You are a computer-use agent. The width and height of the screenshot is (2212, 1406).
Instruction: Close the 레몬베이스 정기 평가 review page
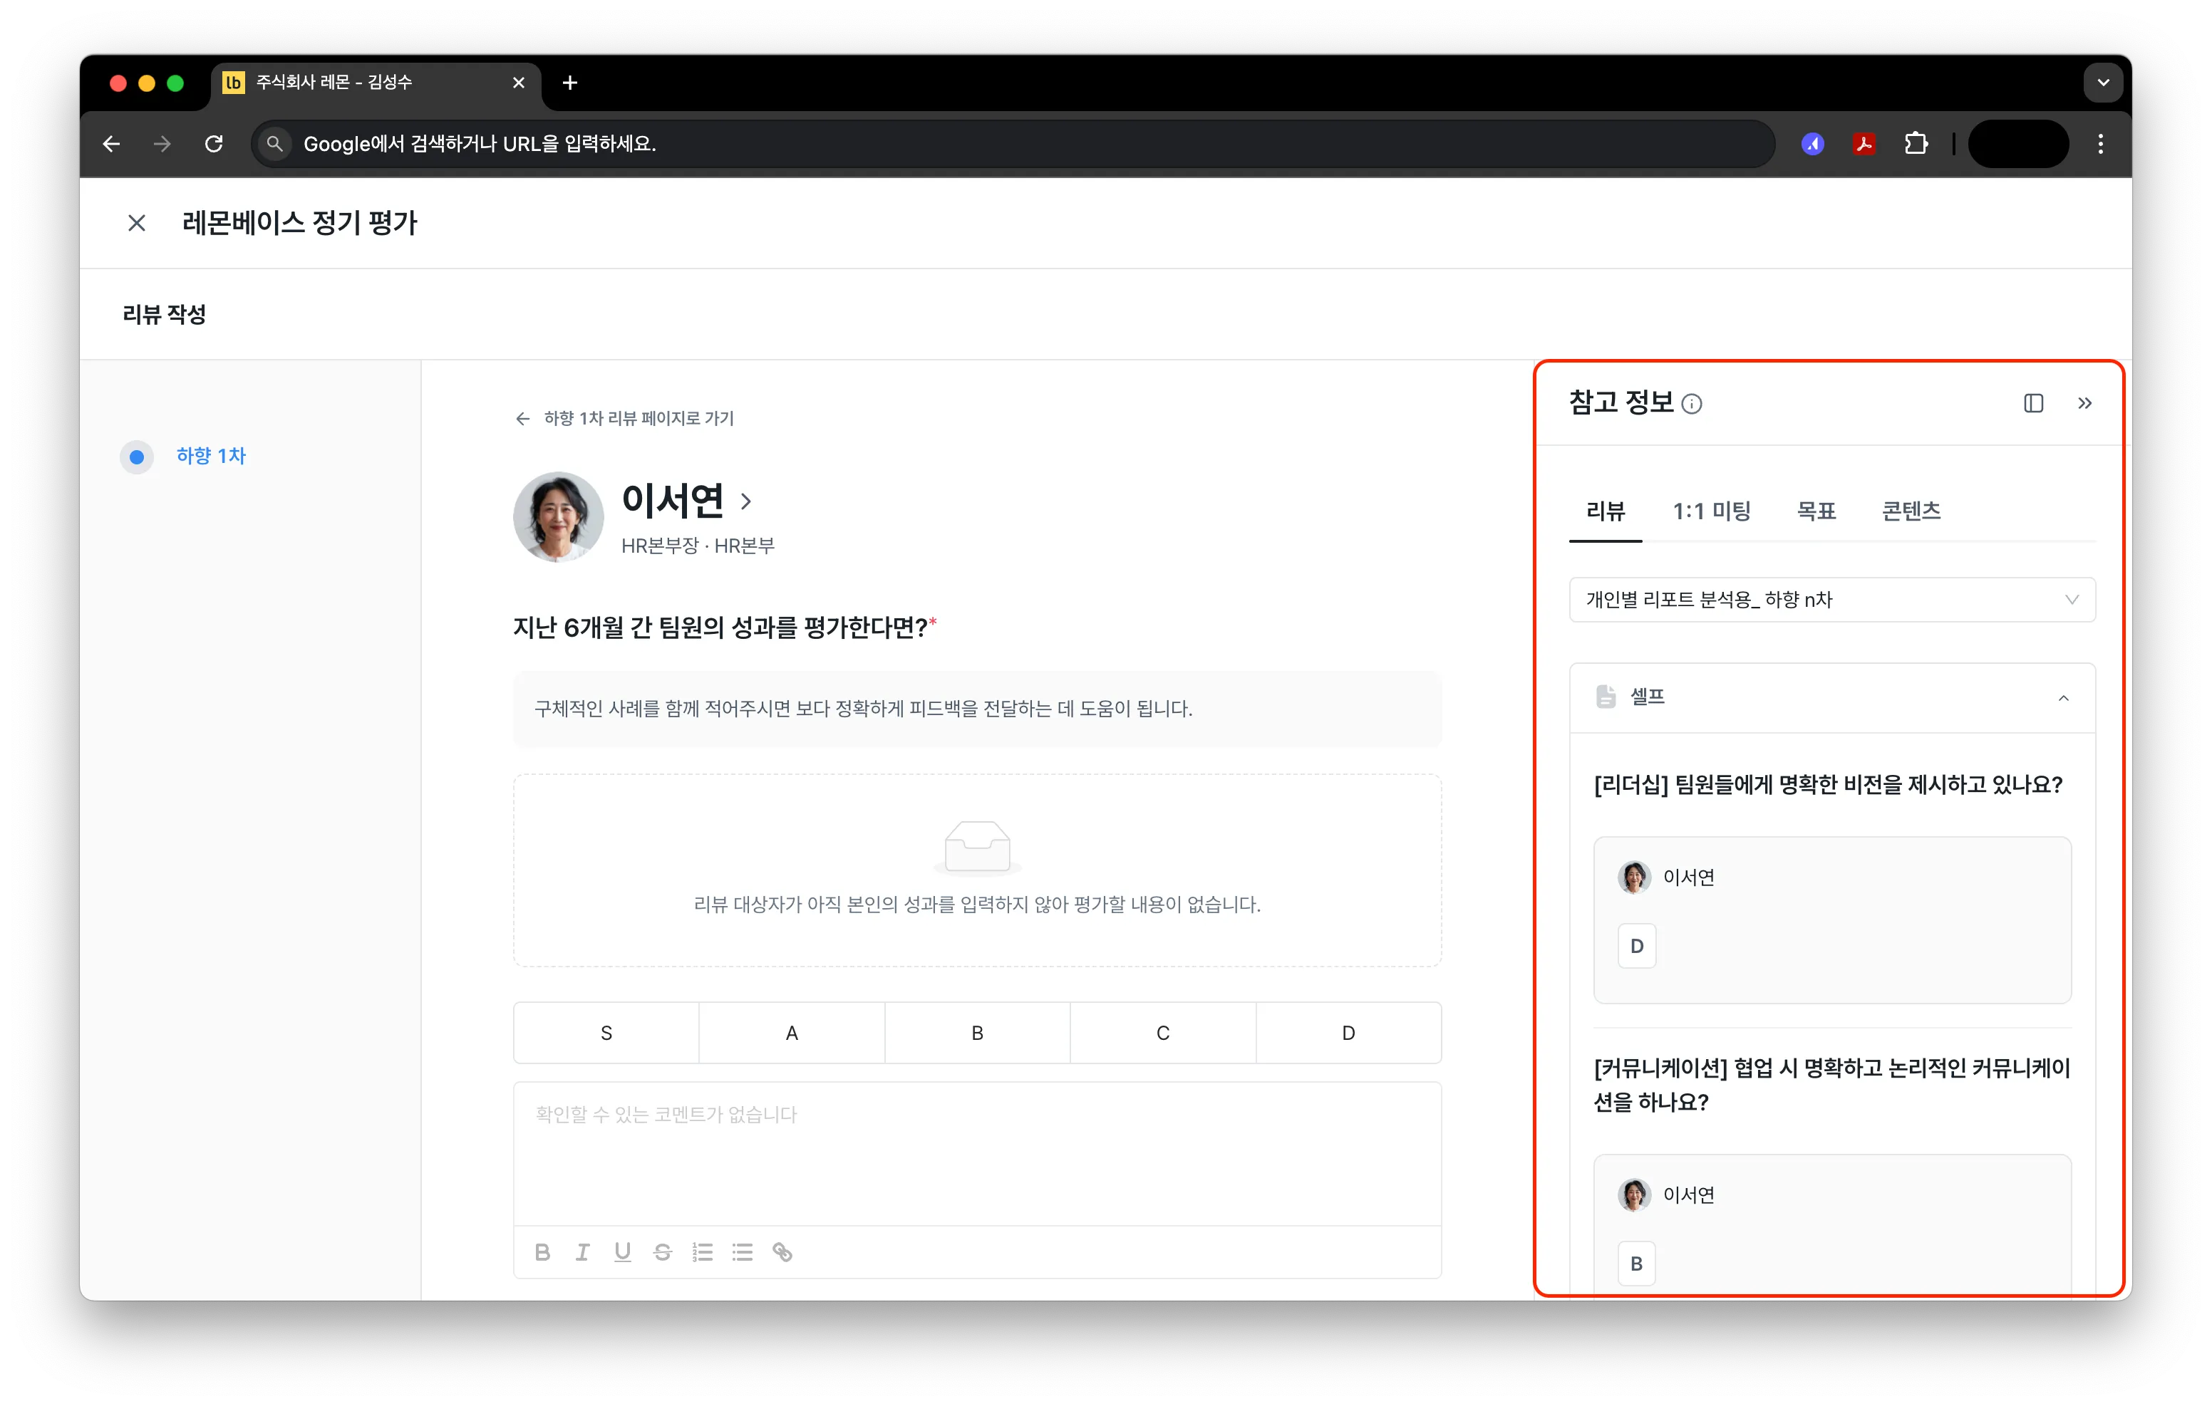(137, 223)
